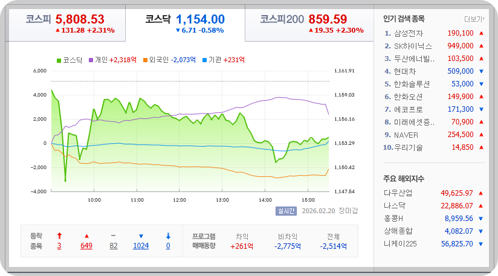Click the red upper-limit arrow icon
This screenshot has height=276, width=498.
[x=59, y=236]
